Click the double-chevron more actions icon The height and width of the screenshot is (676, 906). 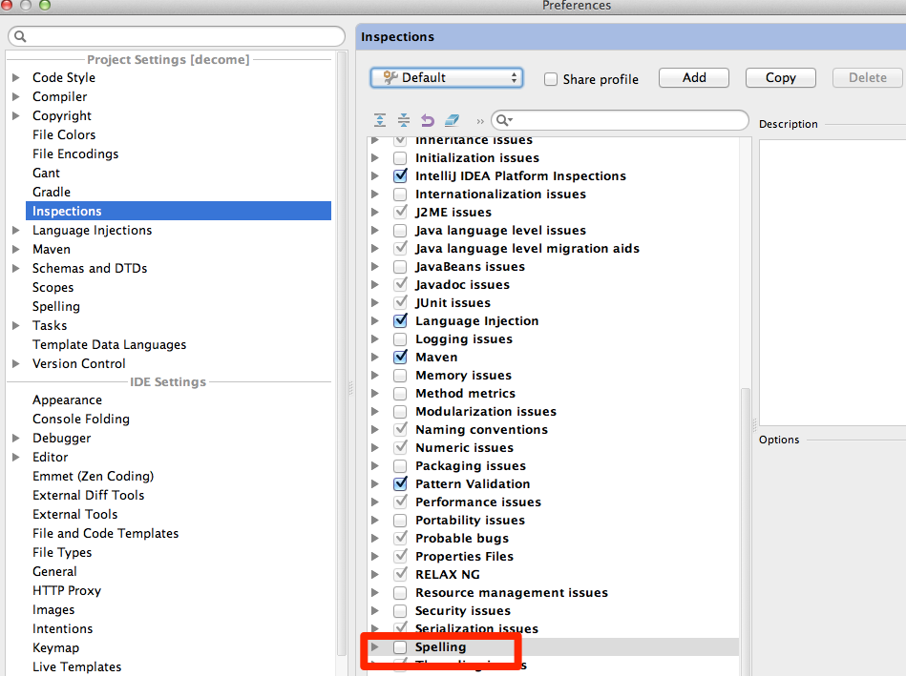(x=479, y=121)
